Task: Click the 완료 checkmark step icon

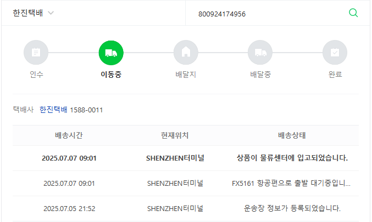Action: (x=335, y=53)
